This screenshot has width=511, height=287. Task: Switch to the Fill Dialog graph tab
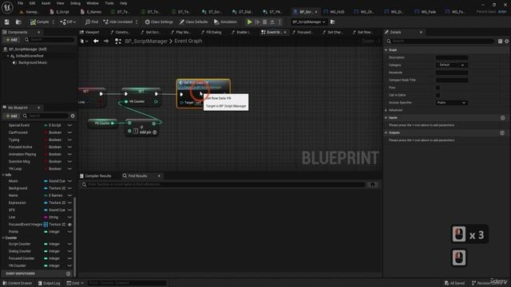211,32
